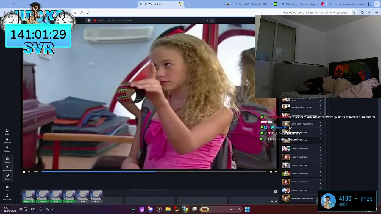Clear the video search field
Image resolution: width=381 pixels, height=214 pixels.
click(207, 21)
